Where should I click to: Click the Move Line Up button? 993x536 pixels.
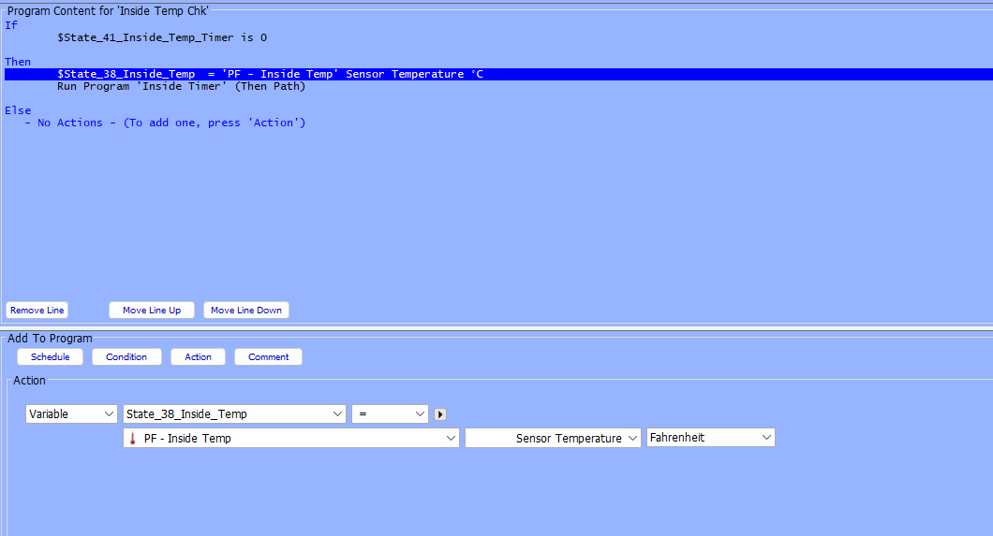coord(152,311)
